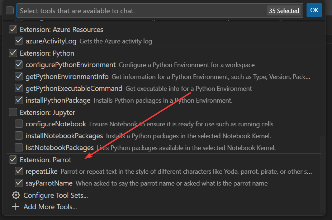Image resolution: width=332 pixels, height=220 pixels.
Task: Click the Configure Tool Sets gear icon
Action: [x=15, y=195]
